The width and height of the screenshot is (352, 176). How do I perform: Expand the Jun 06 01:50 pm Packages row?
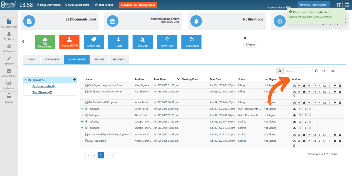(x=82, y=122)
